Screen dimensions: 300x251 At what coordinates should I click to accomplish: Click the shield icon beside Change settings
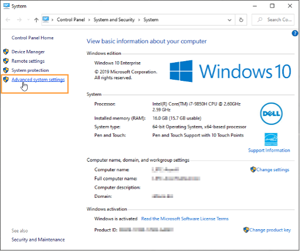tap(253, 170)
